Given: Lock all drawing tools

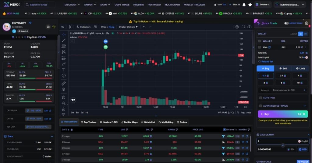Looking at the screenshot, I should click(x=63, y=109).
